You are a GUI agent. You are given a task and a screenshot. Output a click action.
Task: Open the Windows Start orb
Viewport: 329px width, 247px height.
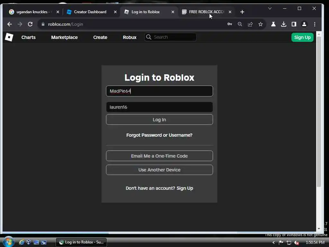(8, 242)
